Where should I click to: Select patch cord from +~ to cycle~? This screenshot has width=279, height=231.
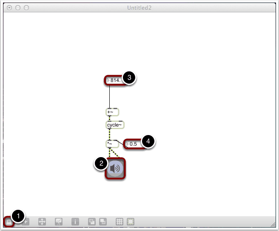point(109,118)
